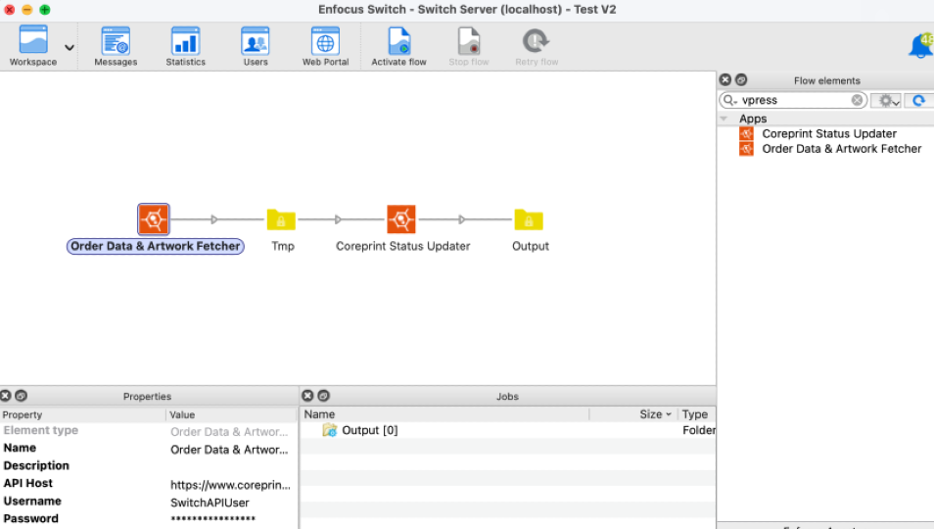Close the Jobs panel
The width and height of the screenshot is (934, 529).
pos(307,396)
